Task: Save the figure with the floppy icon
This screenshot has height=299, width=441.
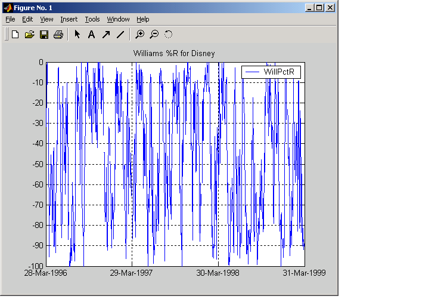Action: pos(44,35)
